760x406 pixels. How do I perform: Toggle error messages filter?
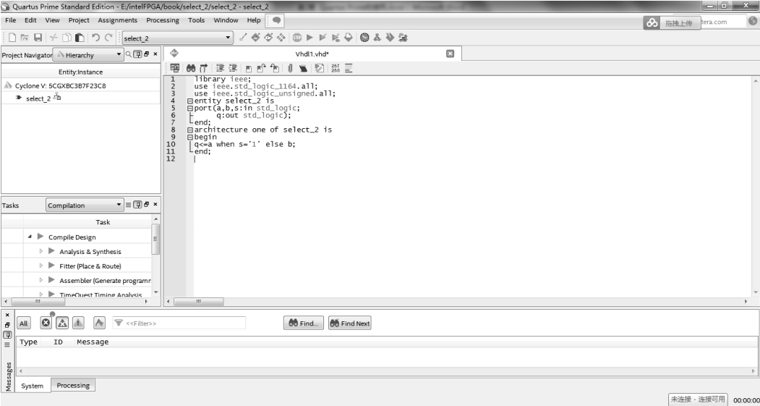tap(46, 323)
